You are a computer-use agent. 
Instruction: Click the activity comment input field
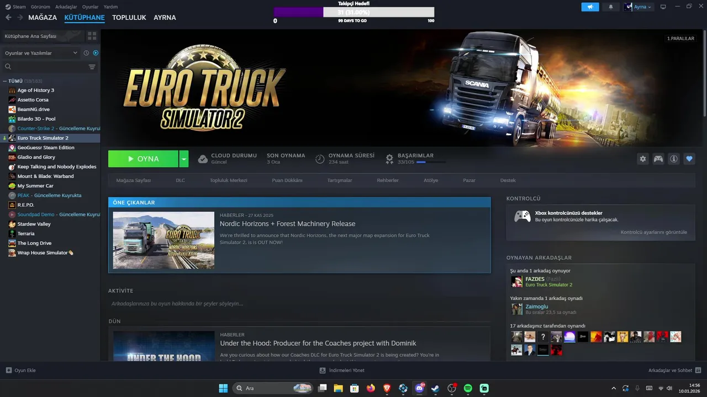tap(299, 304)
